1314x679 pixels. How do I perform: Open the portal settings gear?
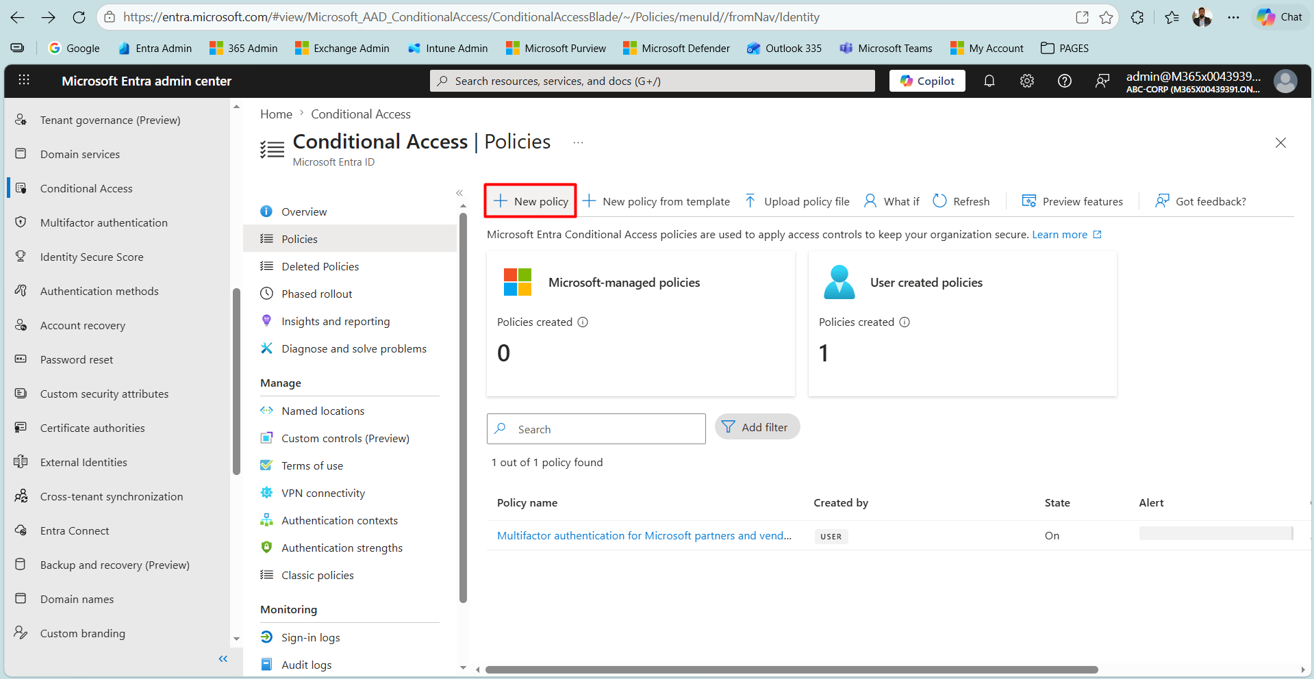1027,81
